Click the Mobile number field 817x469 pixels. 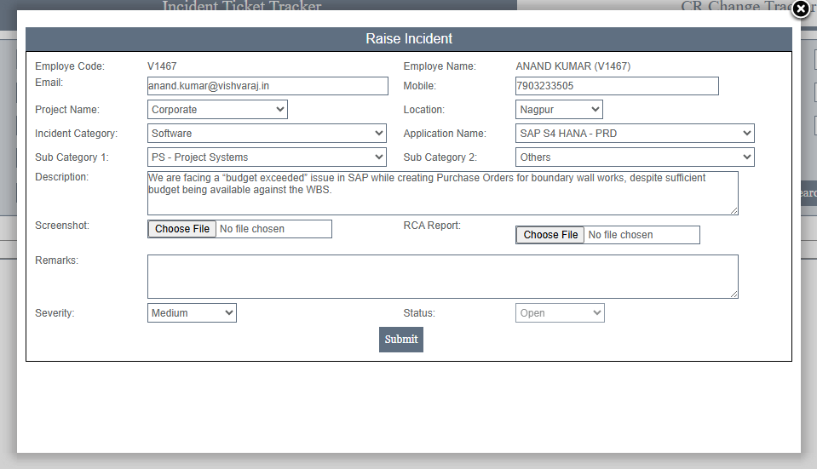click(616, 86)
